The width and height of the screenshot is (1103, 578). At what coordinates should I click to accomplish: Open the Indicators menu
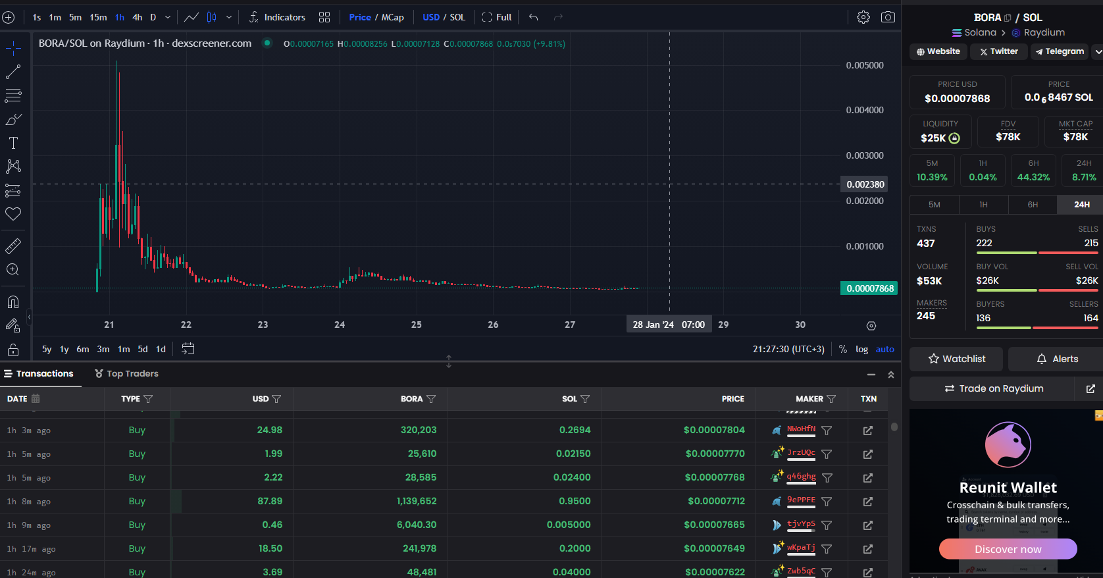point(277,18)
